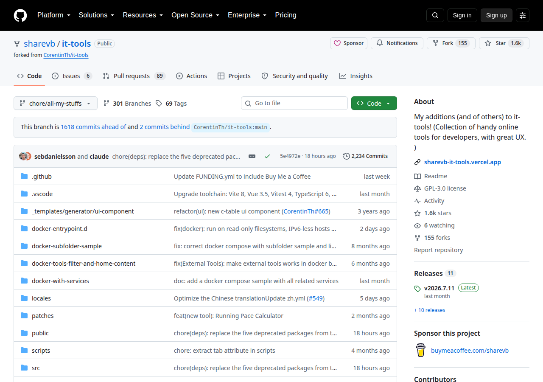Open the green Code dropdown button
This screenshot has width=543, height=382.
(374, 104)
